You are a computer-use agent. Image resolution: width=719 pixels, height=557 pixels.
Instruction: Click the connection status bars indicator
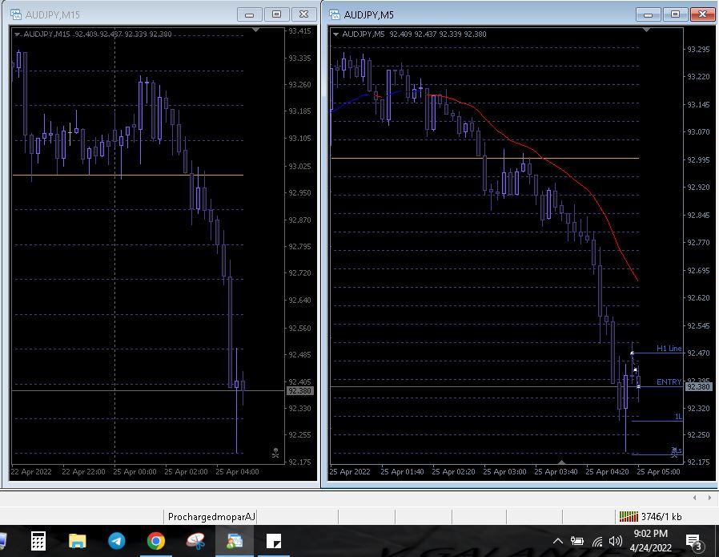pyautogui.click(x=629, y=516)
